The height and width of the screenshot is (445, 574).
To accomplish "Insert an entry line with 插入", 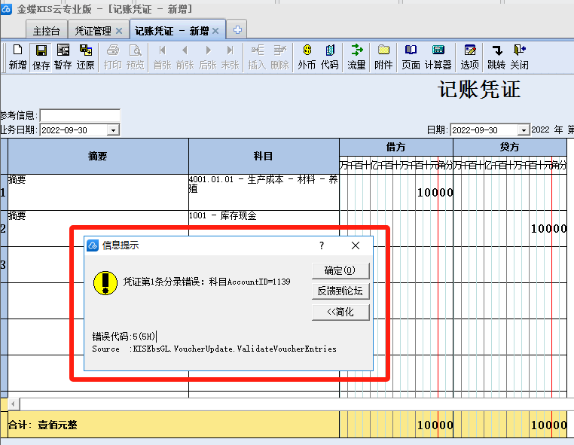I will [258, 57].
